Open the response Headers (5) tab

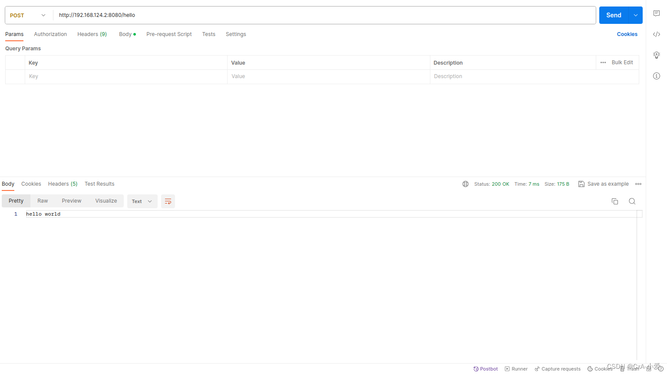pos(63,184)
